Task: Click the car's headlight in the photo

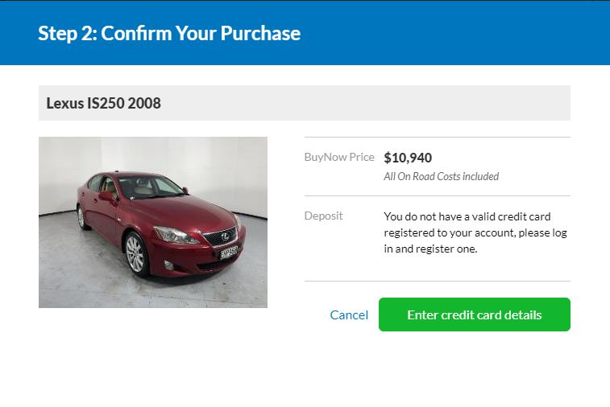Action: [174, 235]
